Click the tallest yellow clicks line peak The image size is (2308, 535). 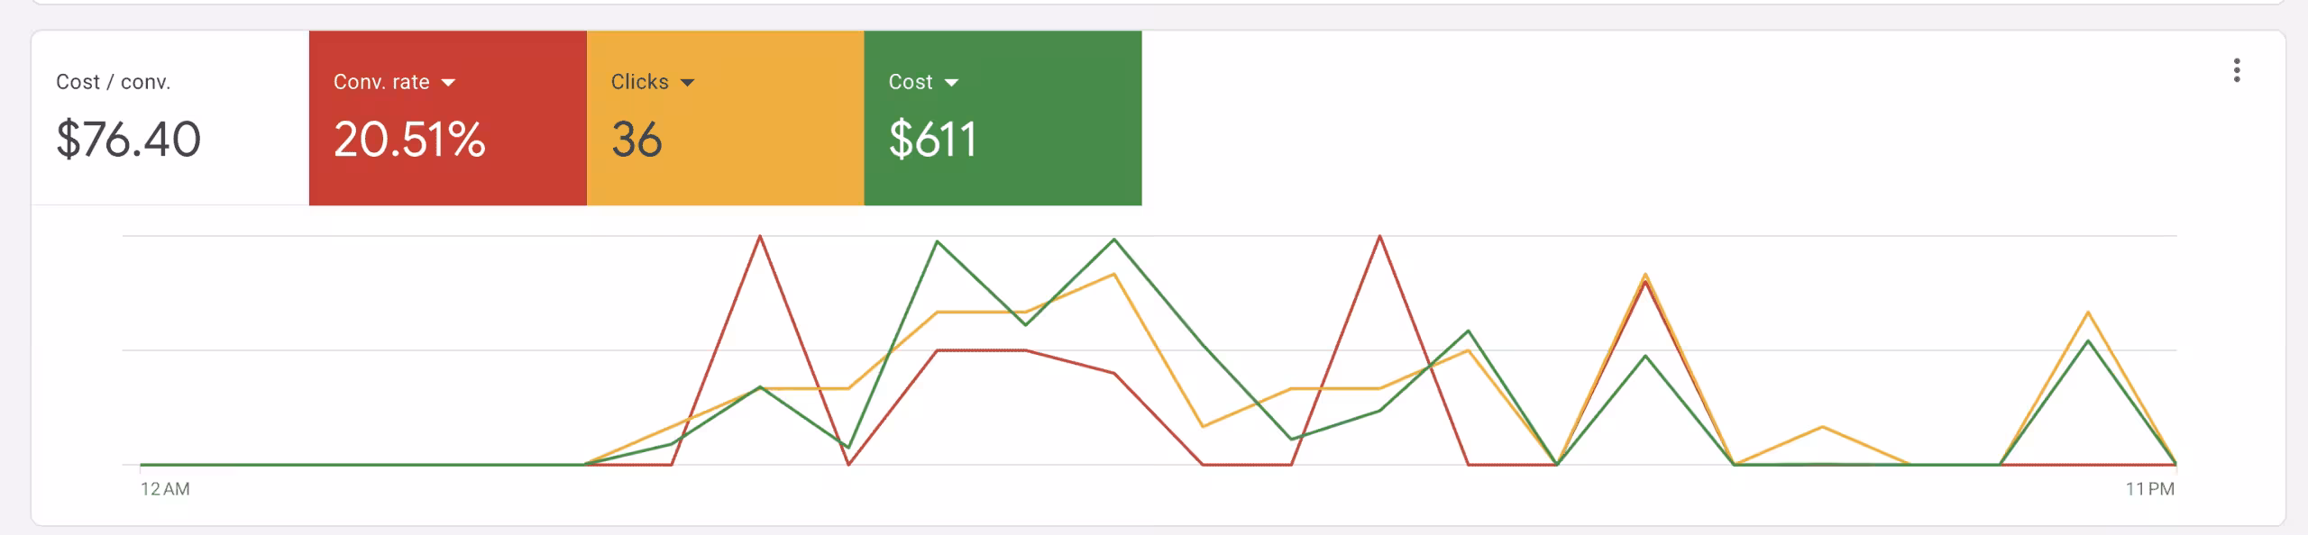[1114, 274]
